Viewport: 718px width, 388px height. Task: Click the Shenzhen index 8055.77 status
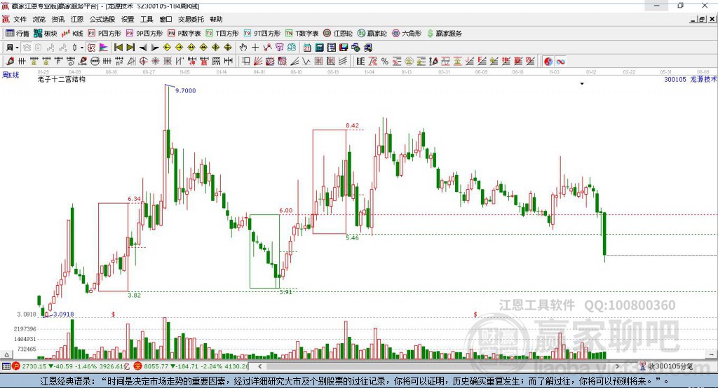[x=191, y=366]
